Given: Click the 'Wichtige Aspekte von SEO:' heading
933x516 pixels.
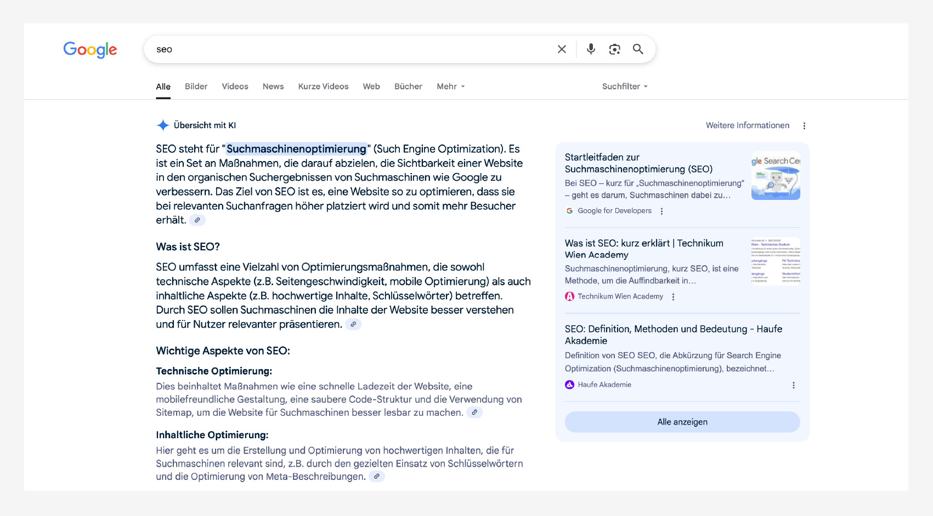Looking at the screenshot, I should 223,351.
